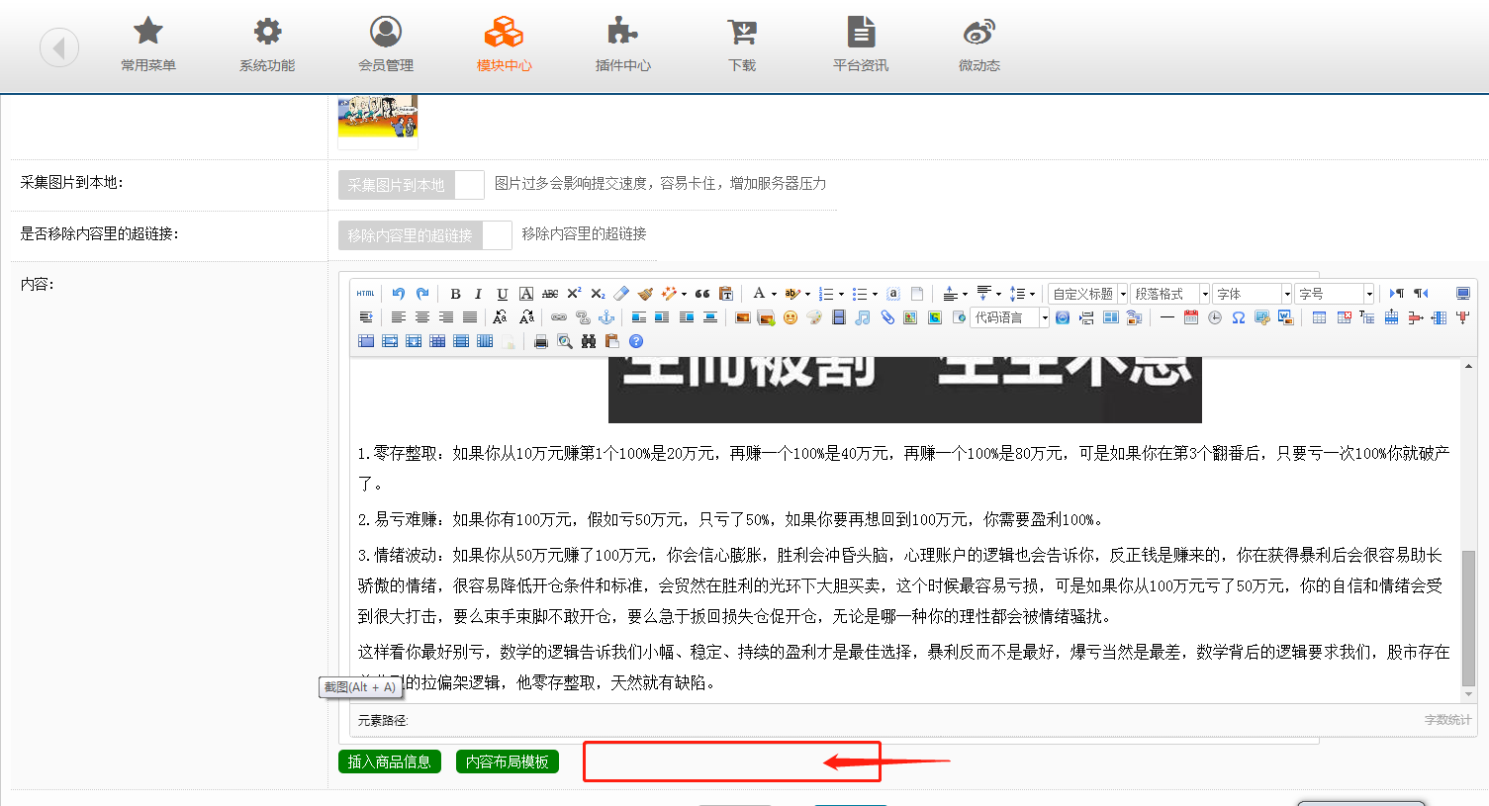This screenshot has width=1489, height=806.
Task: Click the Bold formatting icon
Action: coord(455,294)
